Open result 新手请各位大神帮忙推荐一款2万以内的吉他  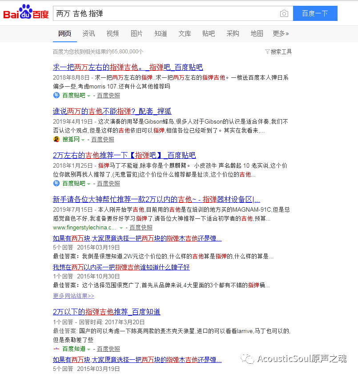click(157, 199)
